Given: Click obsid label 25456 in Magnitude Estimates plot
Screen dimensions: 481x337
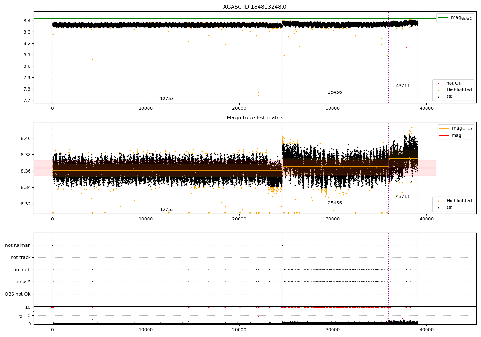Looking at the screenshot, I should click(x=335, y=203).
